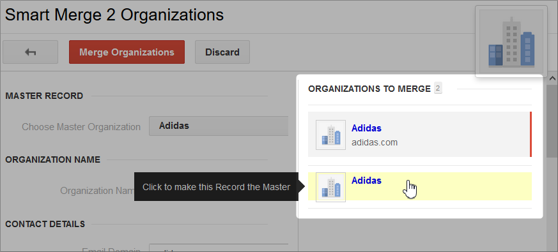Click the Organization Name section heading
The height and width of the screenshot is (252, 558).
pyautogui.click(x=52, y=160)
